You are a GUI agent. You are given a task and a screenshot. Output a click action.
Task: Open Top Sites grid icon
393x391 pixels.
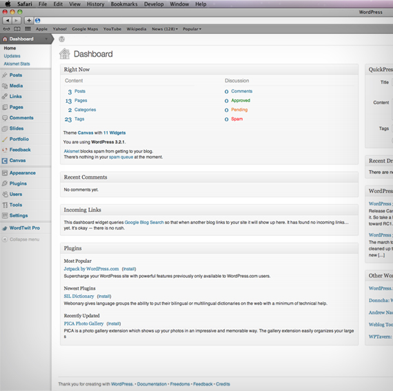coord(28,29)
